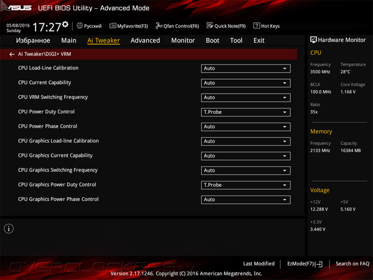
Task: Click Search on FAQ
Action: point(352,263)
